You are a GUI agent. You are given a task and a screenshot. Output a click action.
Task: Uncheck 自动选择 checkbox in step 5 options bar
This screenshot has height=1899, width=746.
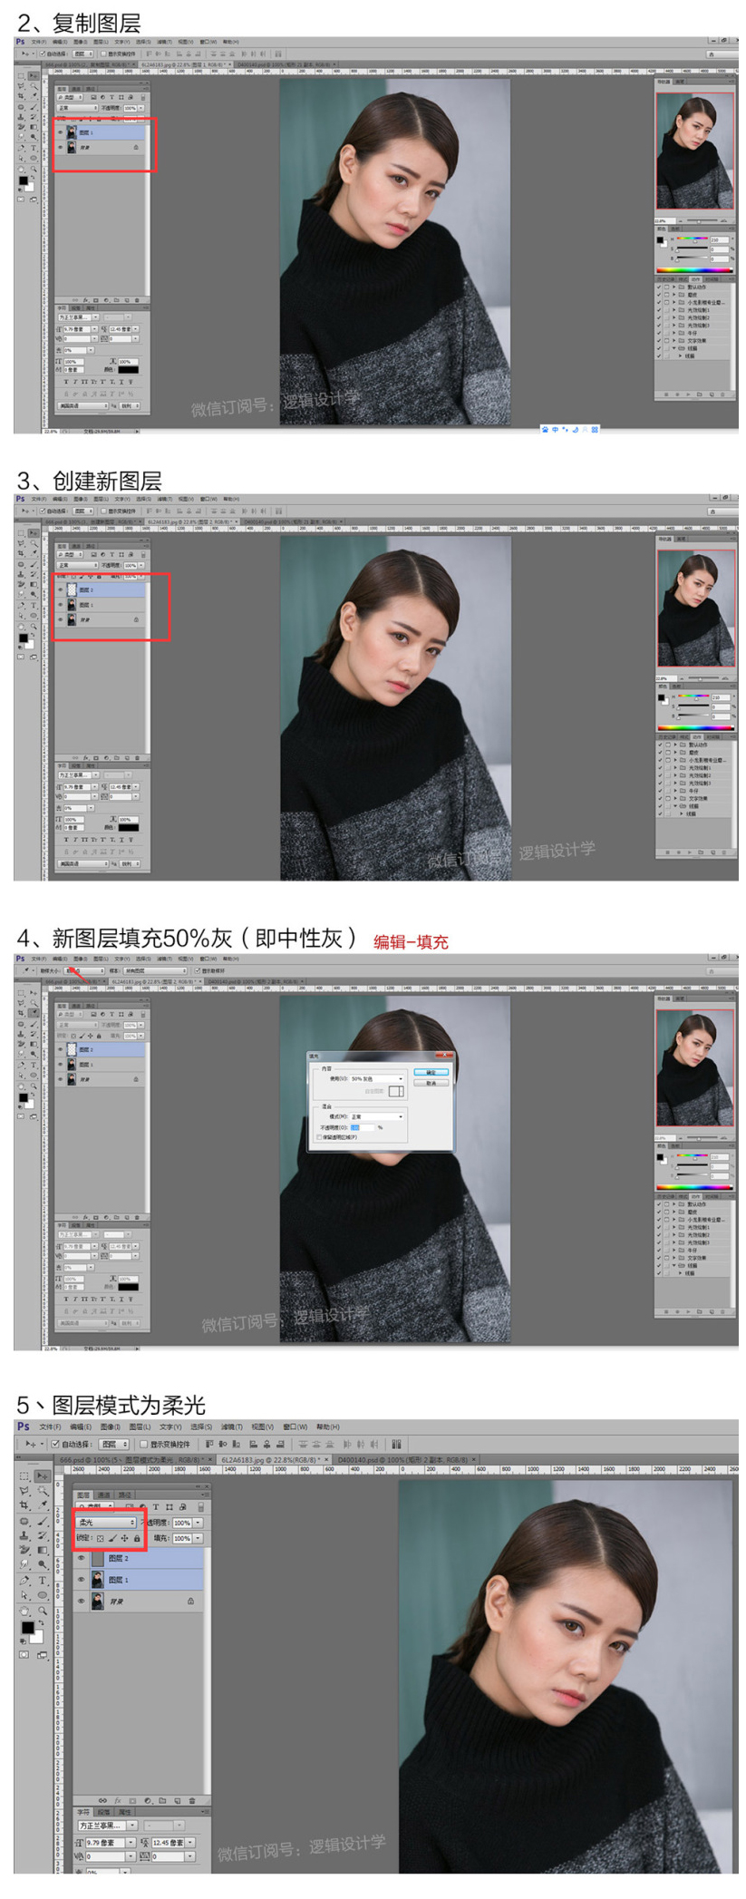coord(55,1444)
